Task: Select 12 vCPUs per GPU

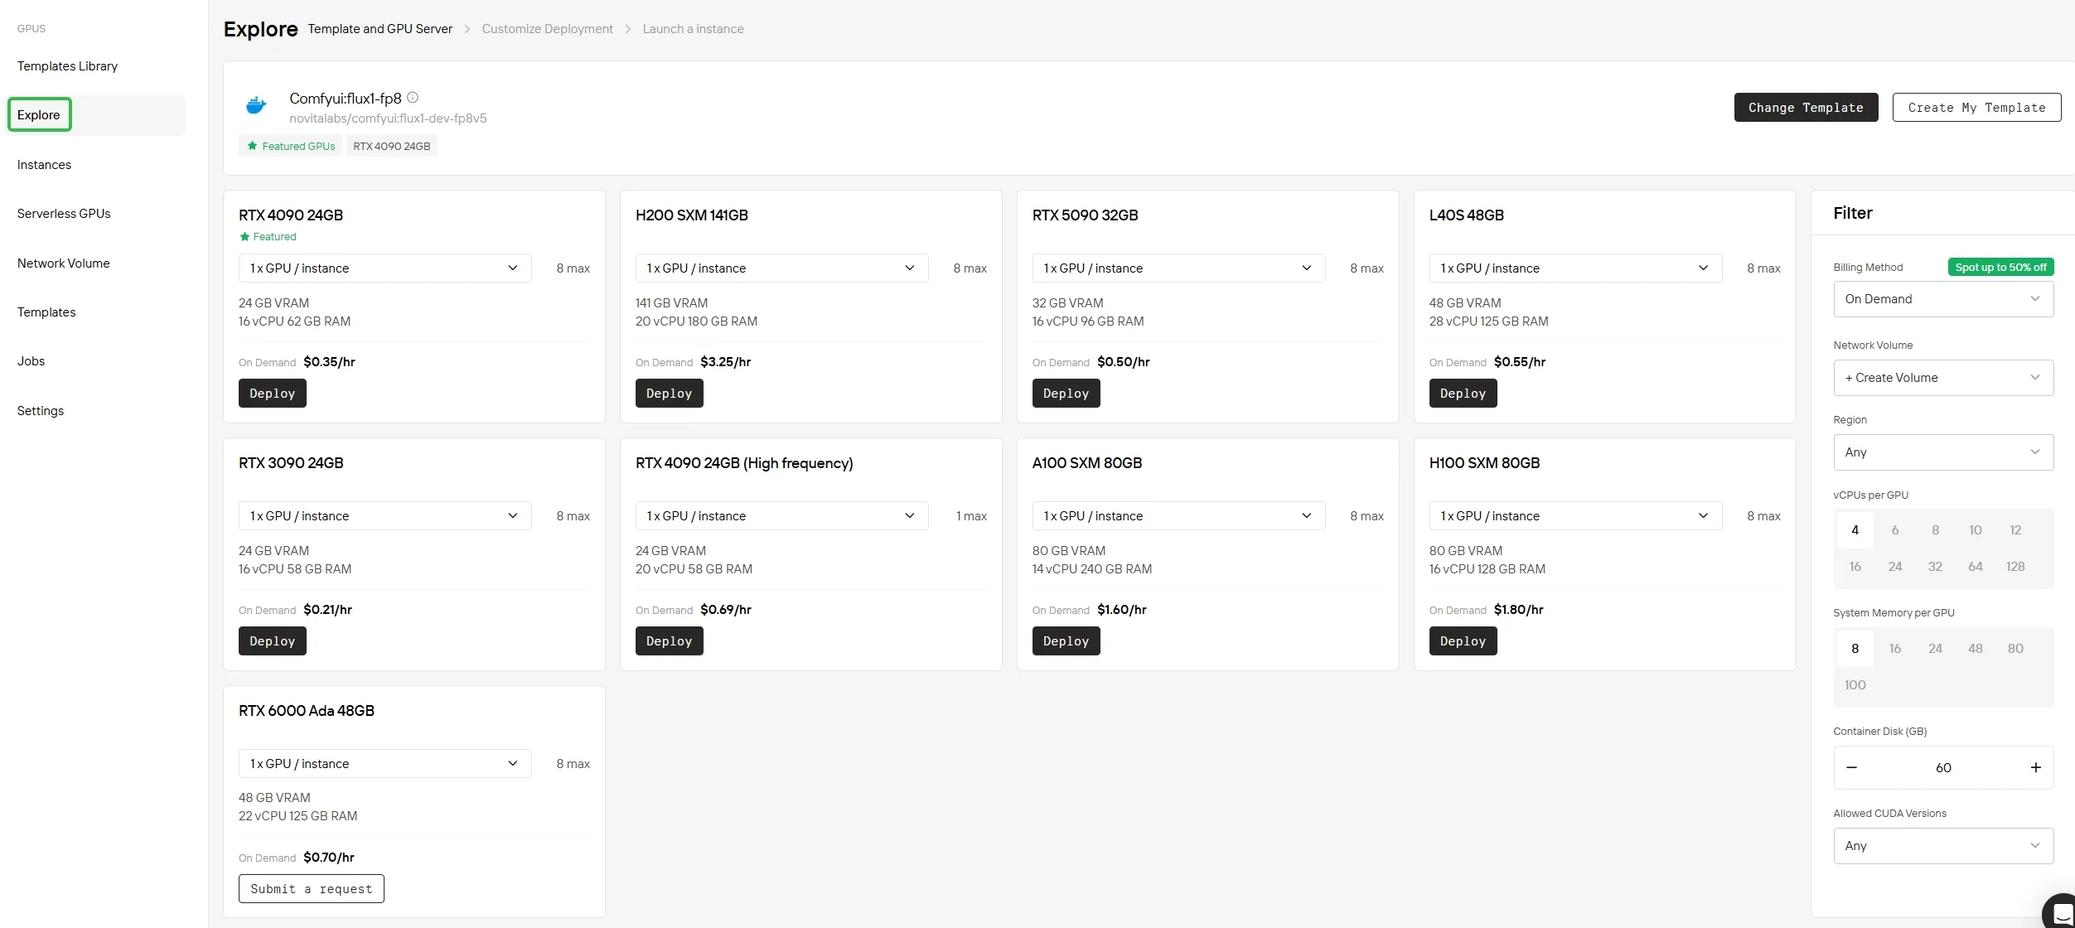Action: [2015, 530]
